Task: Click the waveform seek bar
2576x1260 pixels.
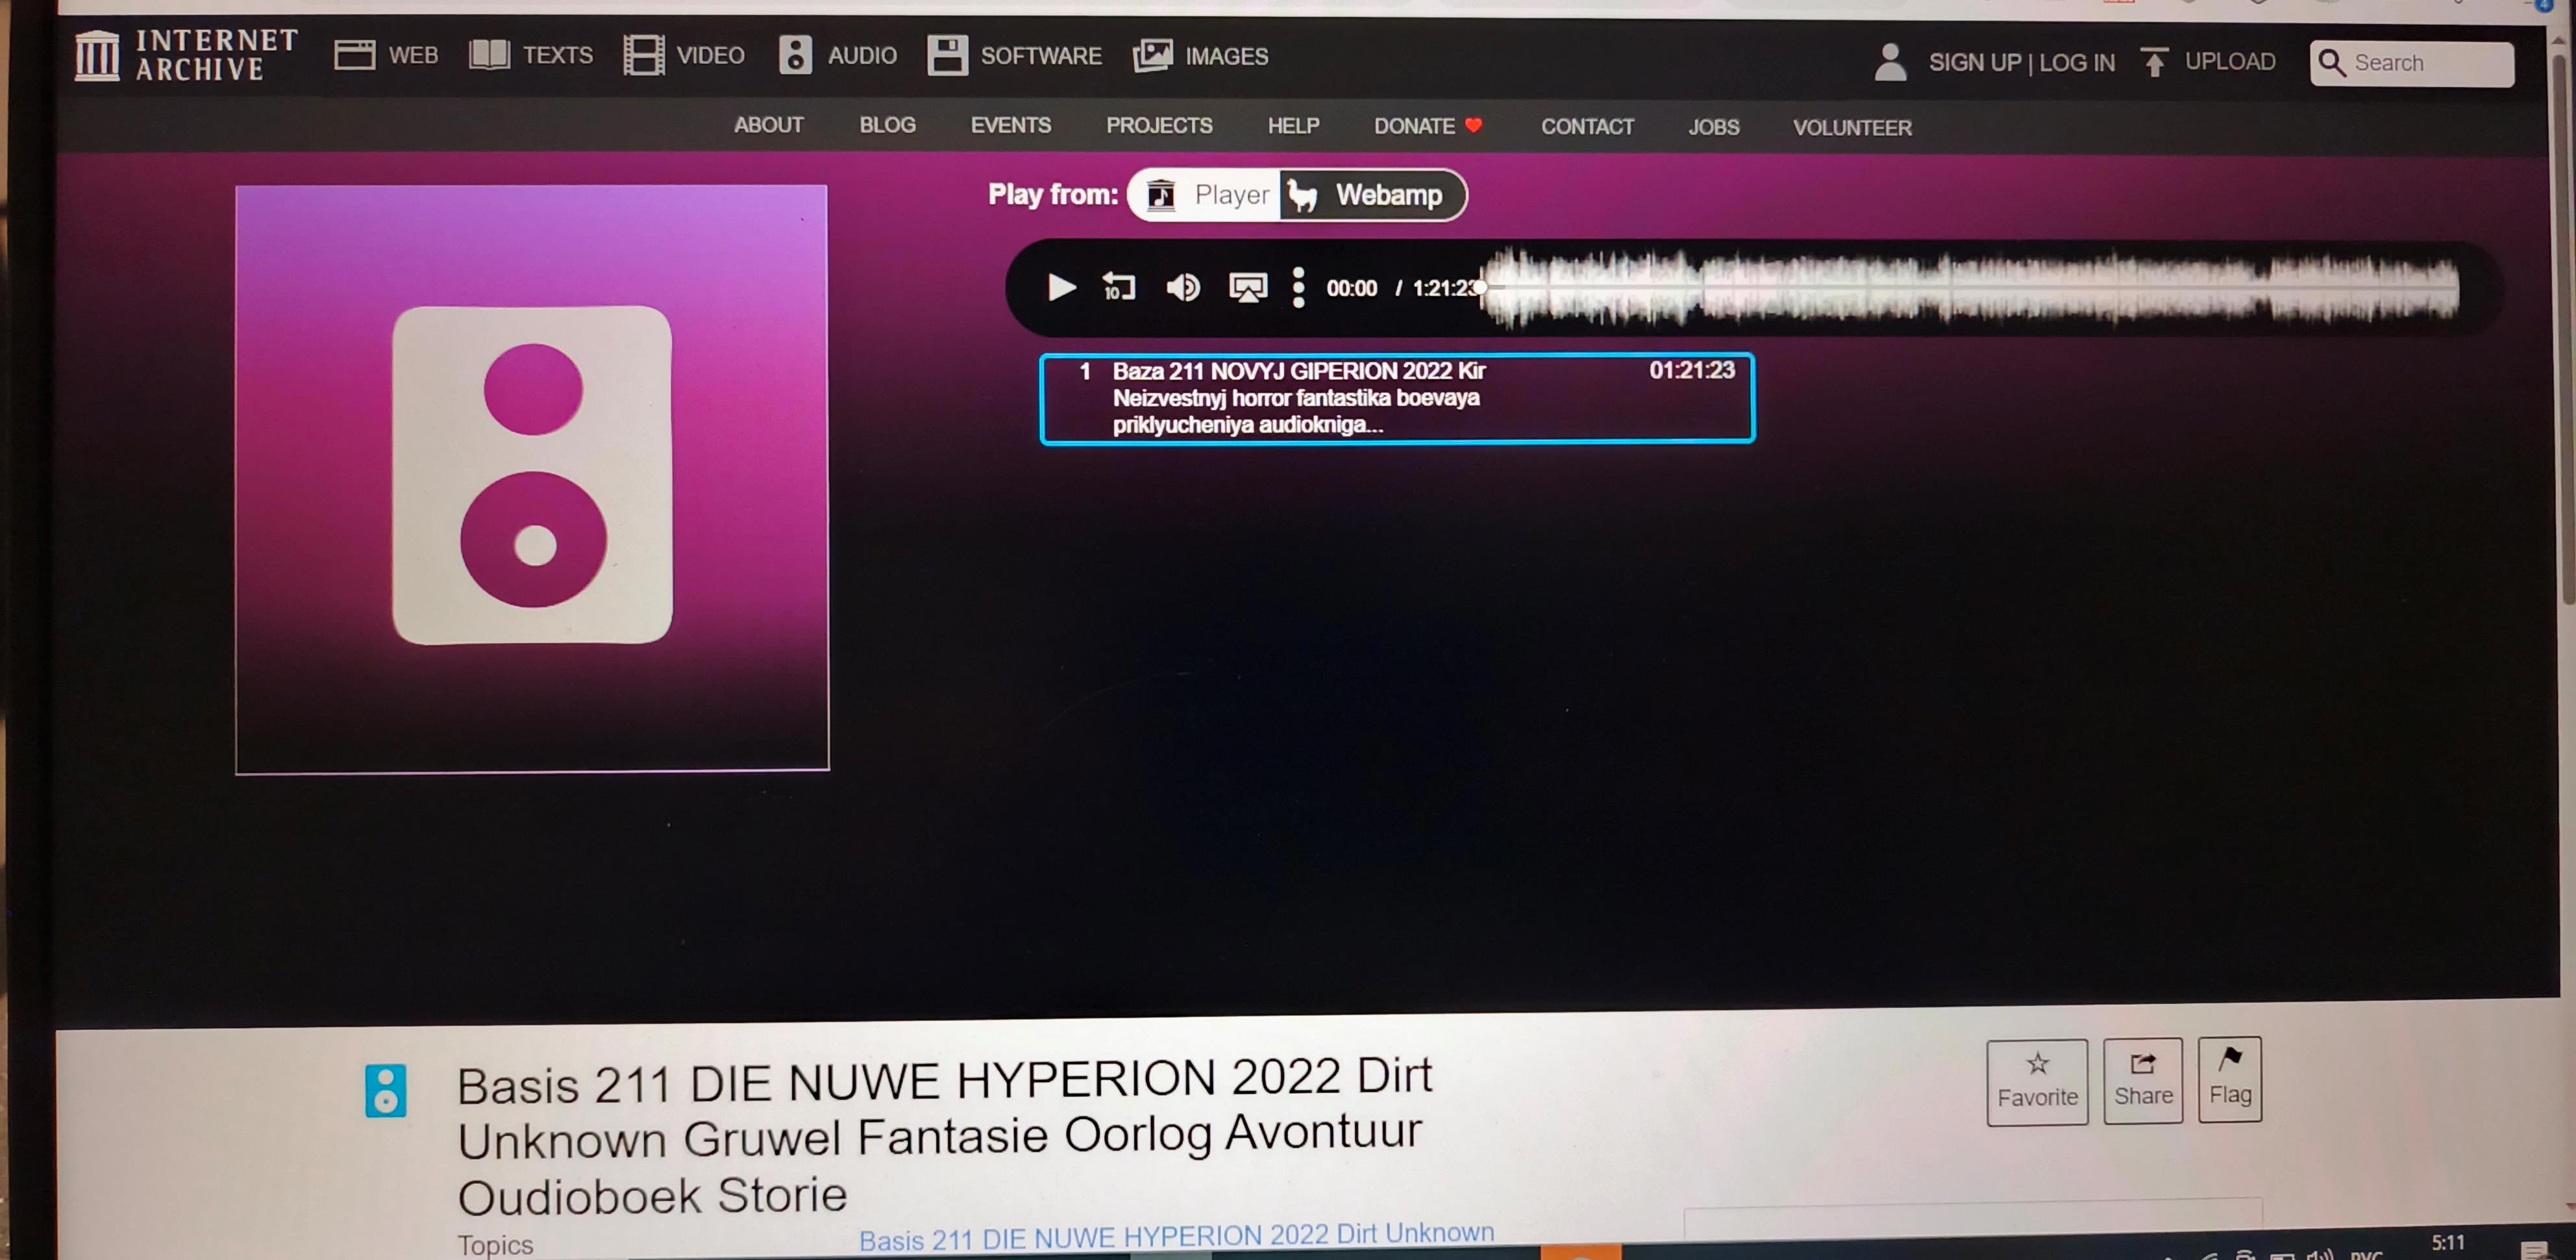Action: point(1970,288)
